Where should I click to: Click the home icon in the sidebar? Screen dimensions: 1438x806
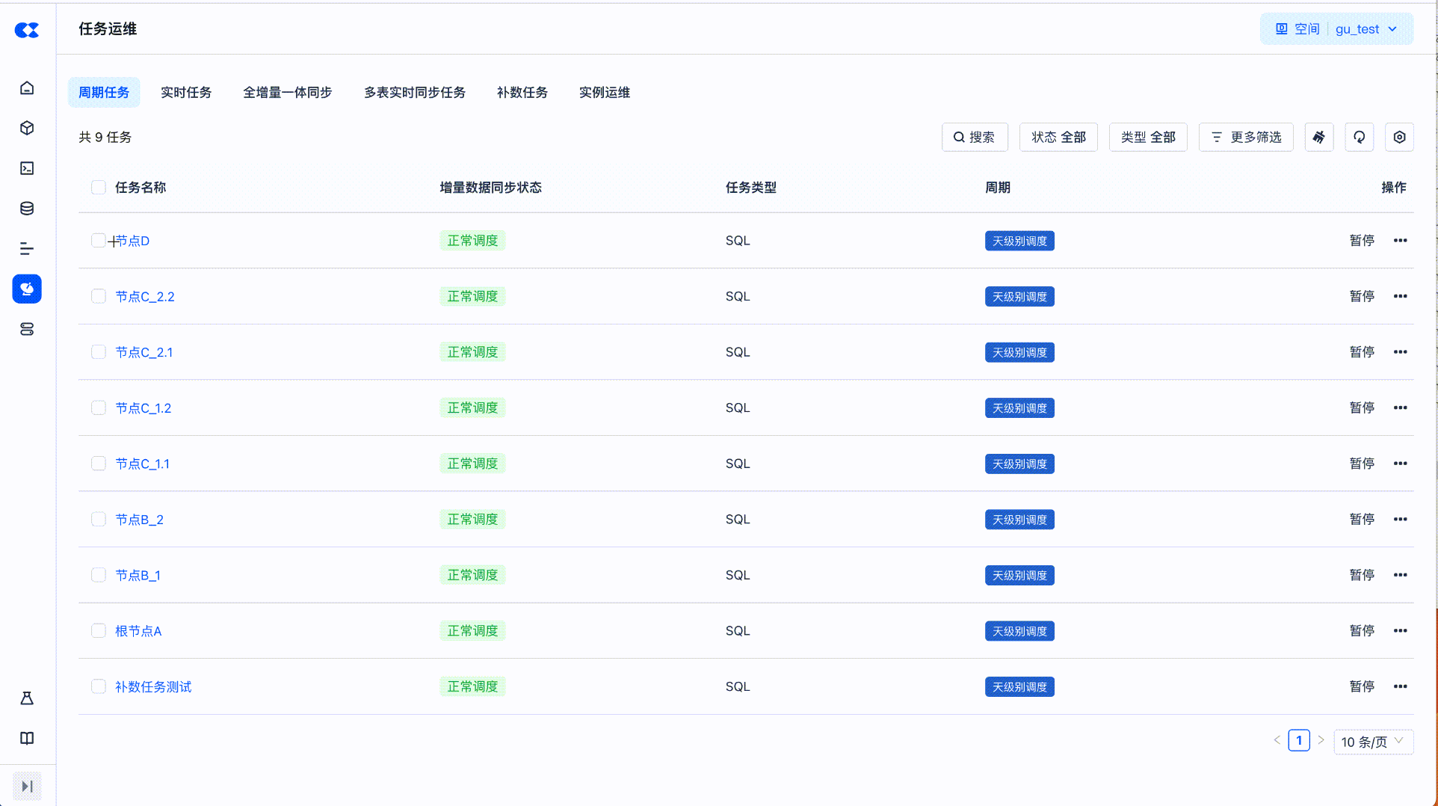click(27, 88)
